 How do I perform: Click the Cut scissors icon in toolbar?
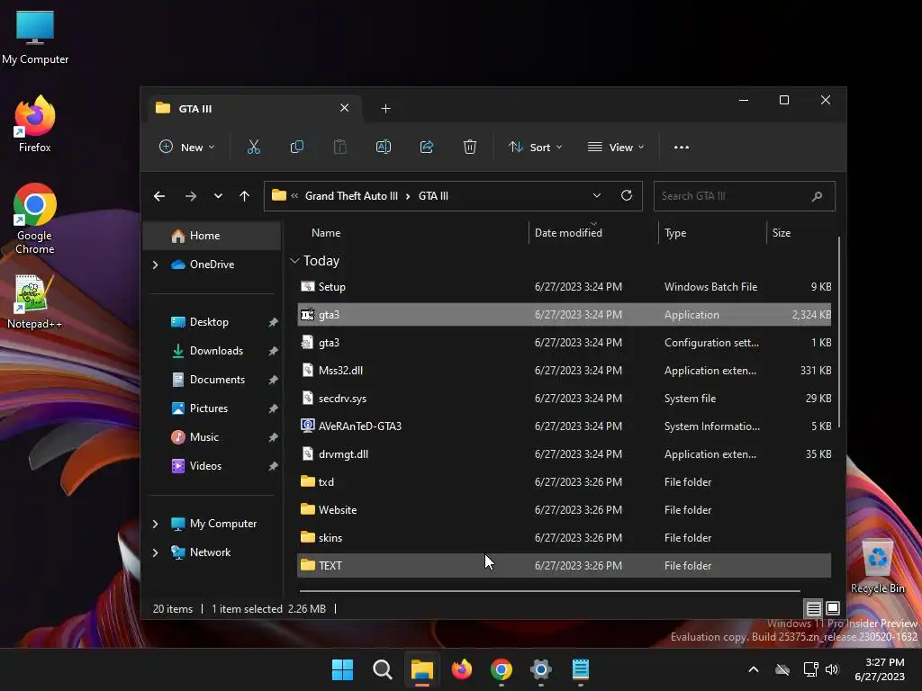pyautogui.click(x=253, y=147)
